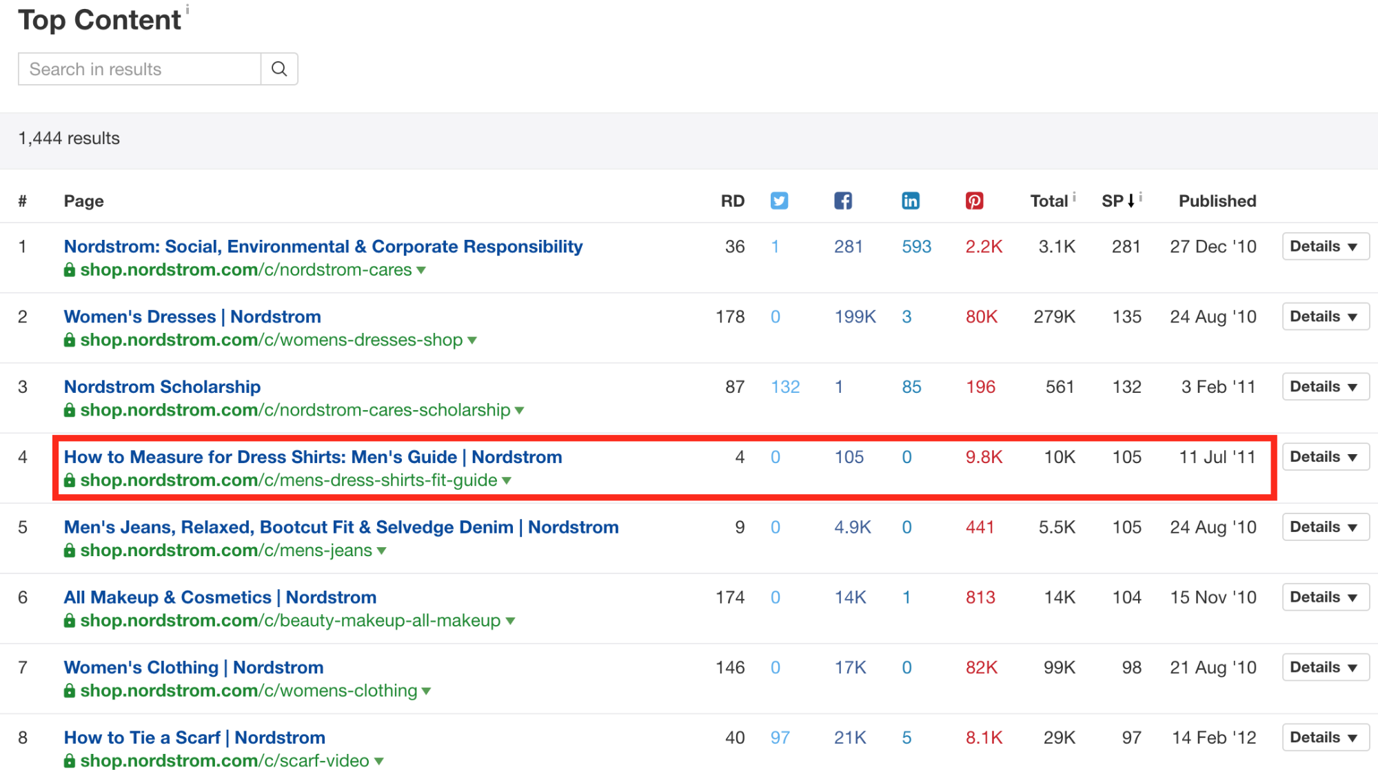Open Men's Jeans, Relaxed, Bootcut Fit link

pyautogui.click(x=341, y=527)
